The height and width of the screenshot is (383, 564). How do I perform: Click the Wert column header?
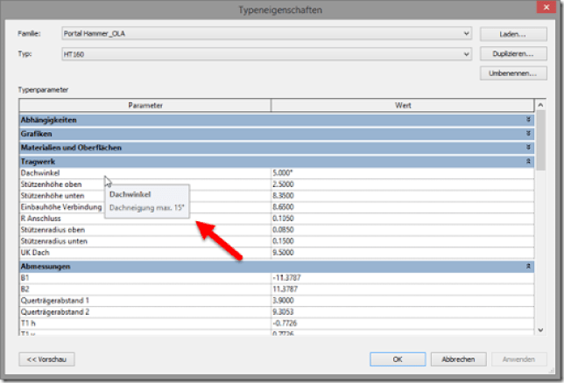pyautogui.click(x=403, y=105)
